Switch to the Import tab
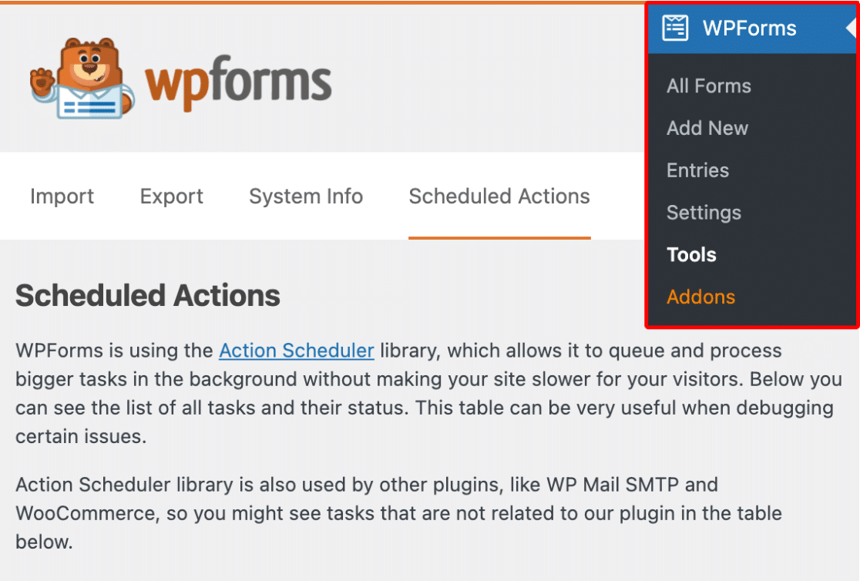The width and height of the screenshot is (860, 581). (62, 196)
